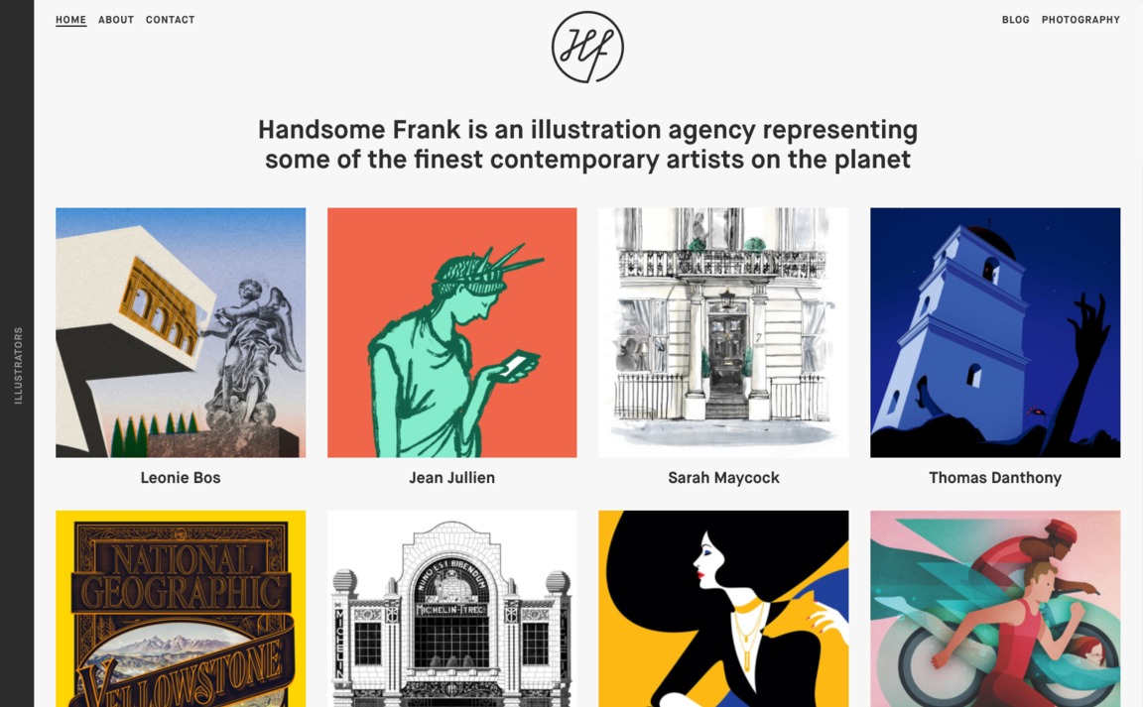Open the Home navigation link
This screenshot has width=1143, height=707.
[x=70, y=20]
